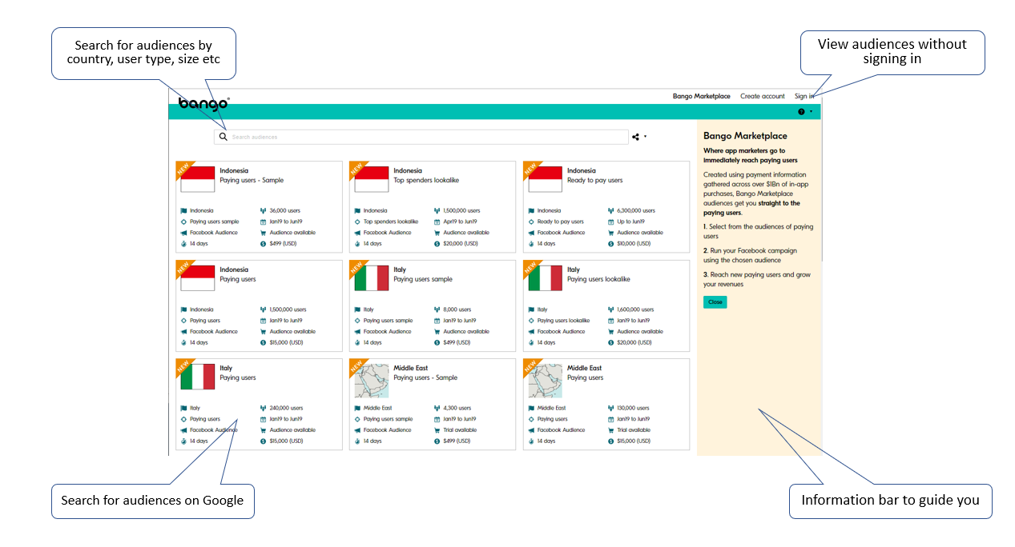Viewport: 1015px width, 547px height.
Task: Click dollar icon beside $499 (USD) in 8,000 users card
Action: (x=437, y=342)
